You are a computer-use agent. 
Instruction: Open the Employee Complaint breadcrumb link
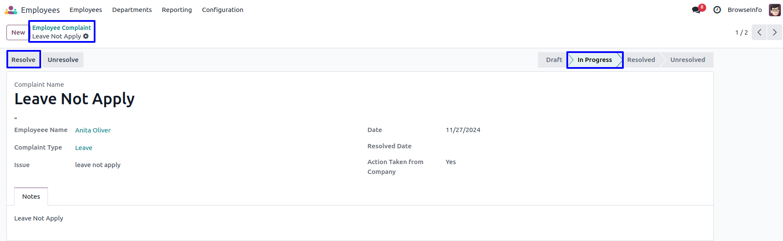[x=62, y=28]
